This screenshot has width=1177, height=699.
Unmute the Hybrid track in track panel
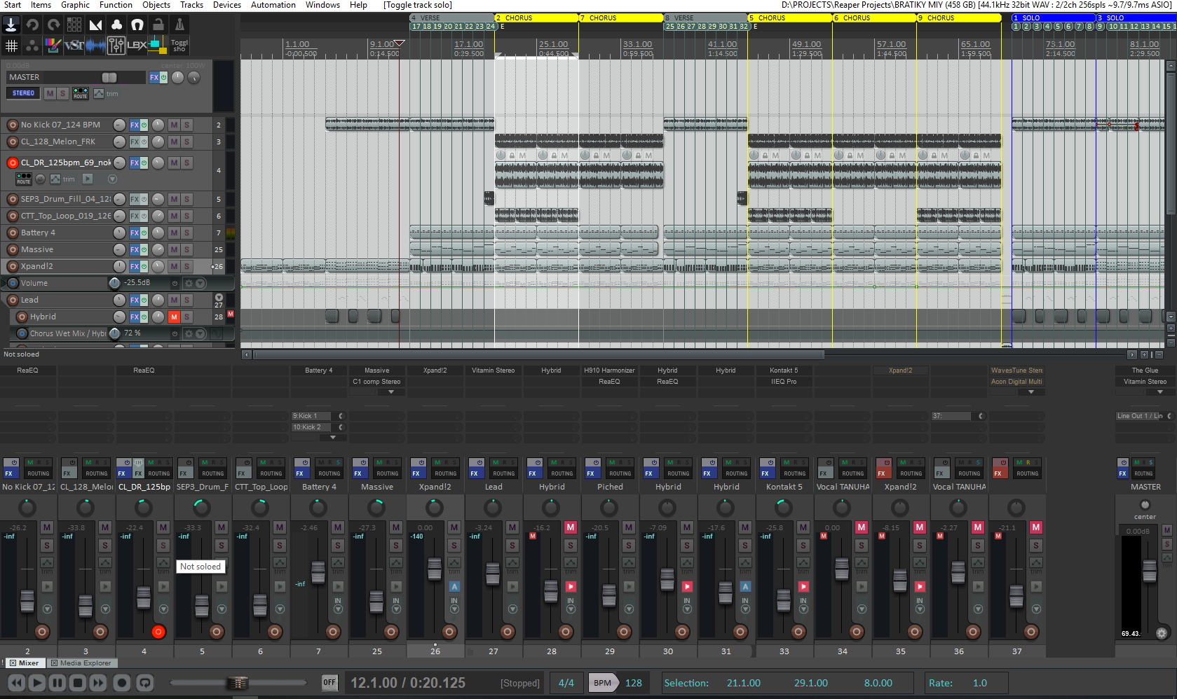point(174,317)
